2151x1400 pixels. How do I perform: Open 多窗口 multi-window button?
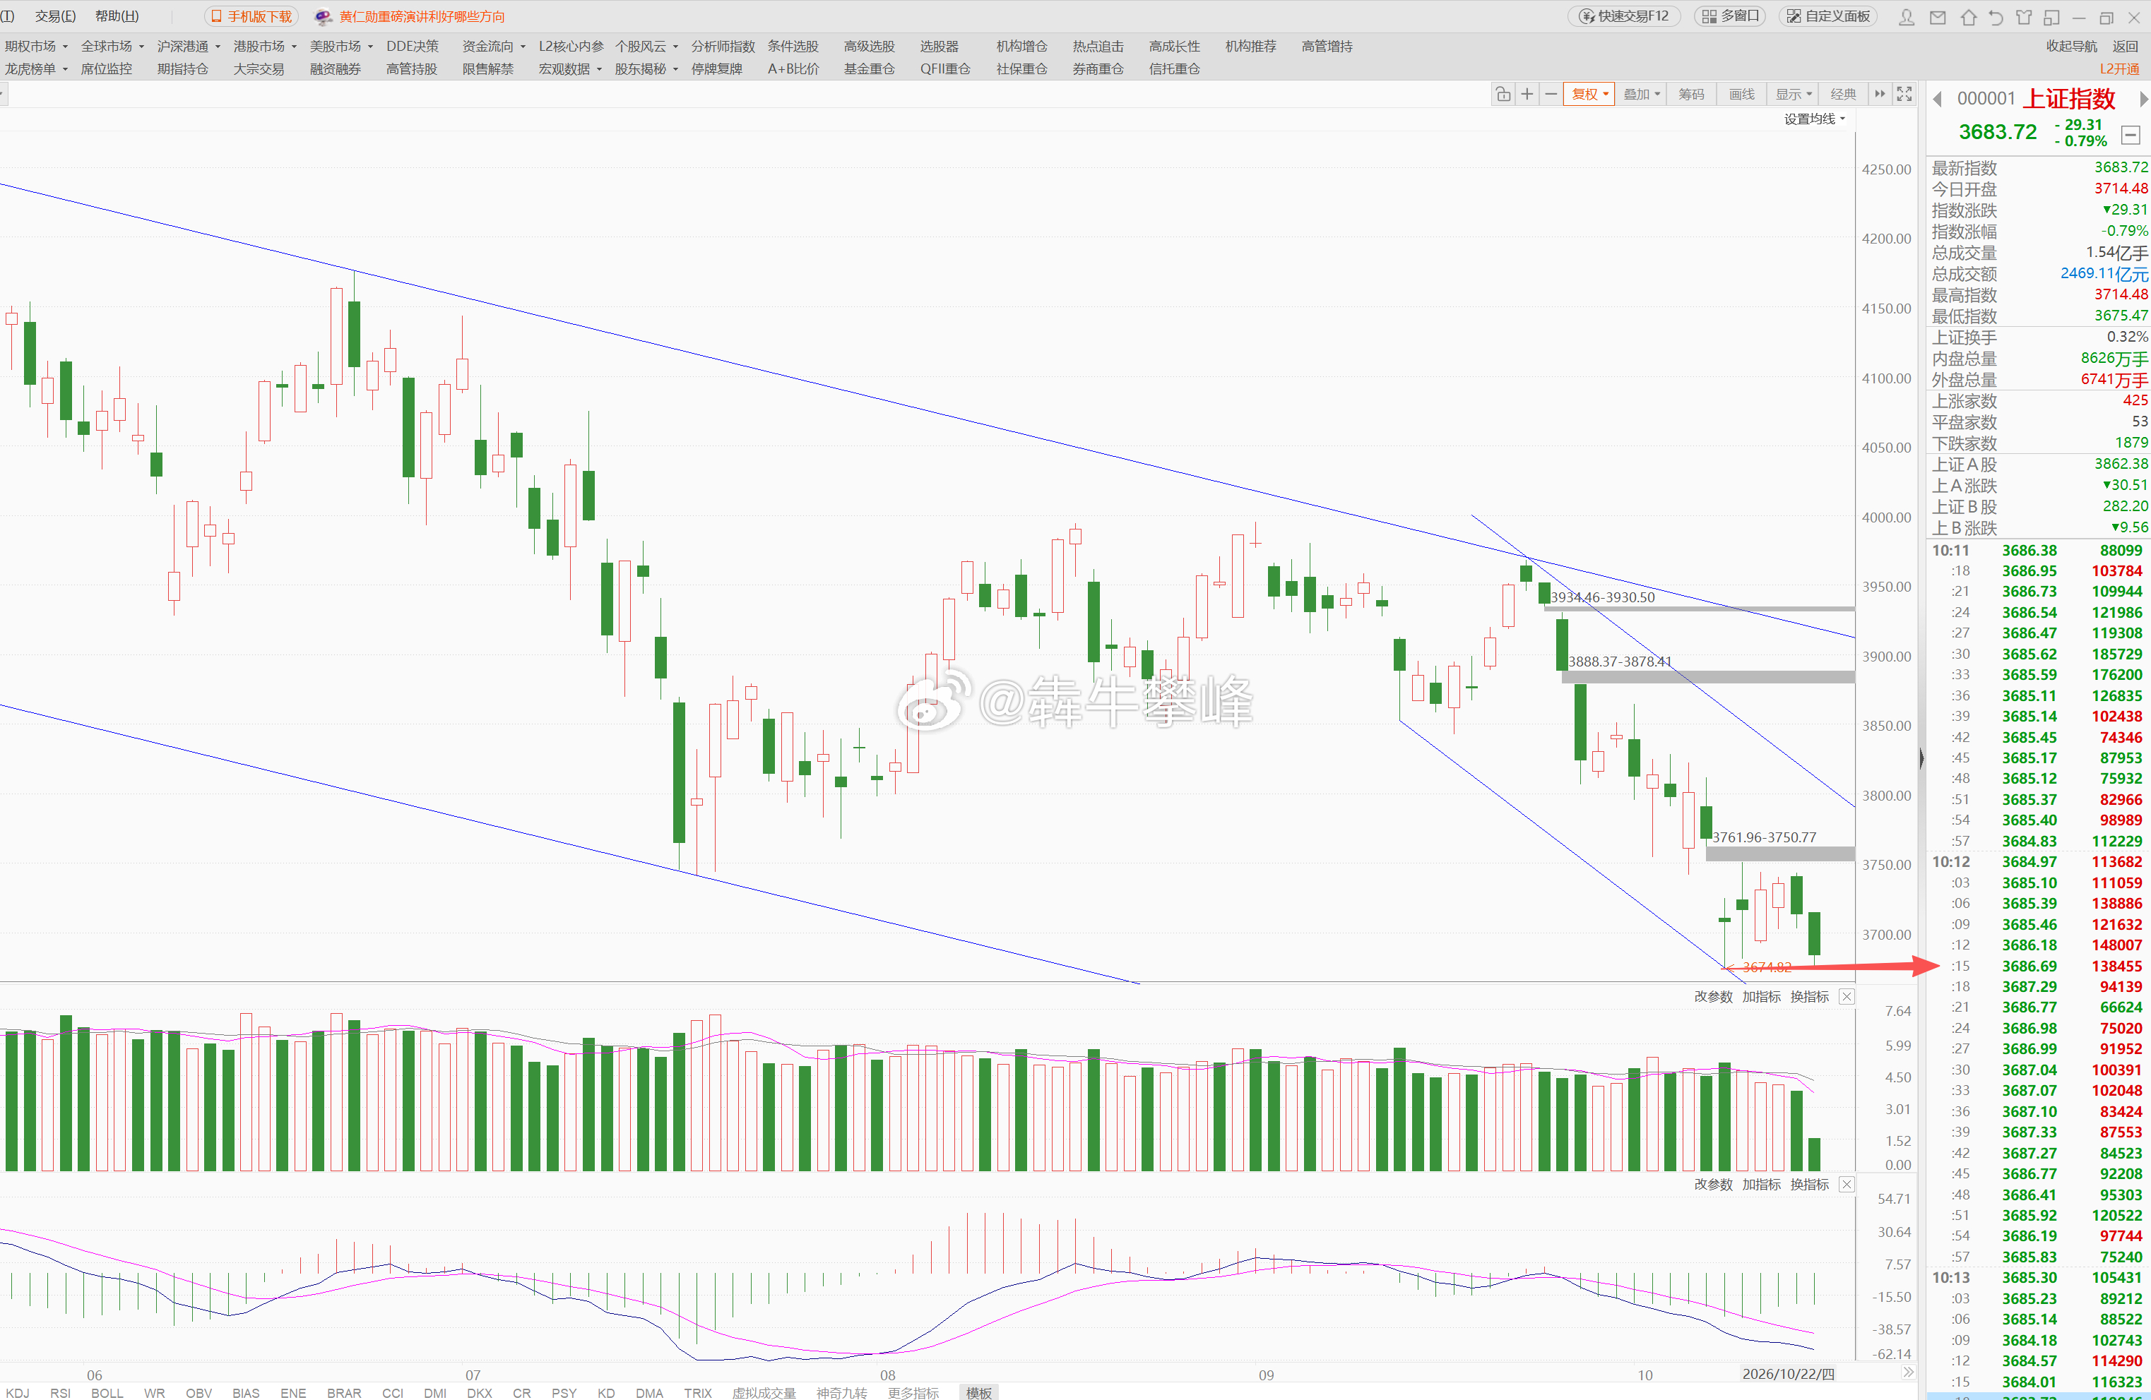pyautogui.click(x=1731, y=16)
